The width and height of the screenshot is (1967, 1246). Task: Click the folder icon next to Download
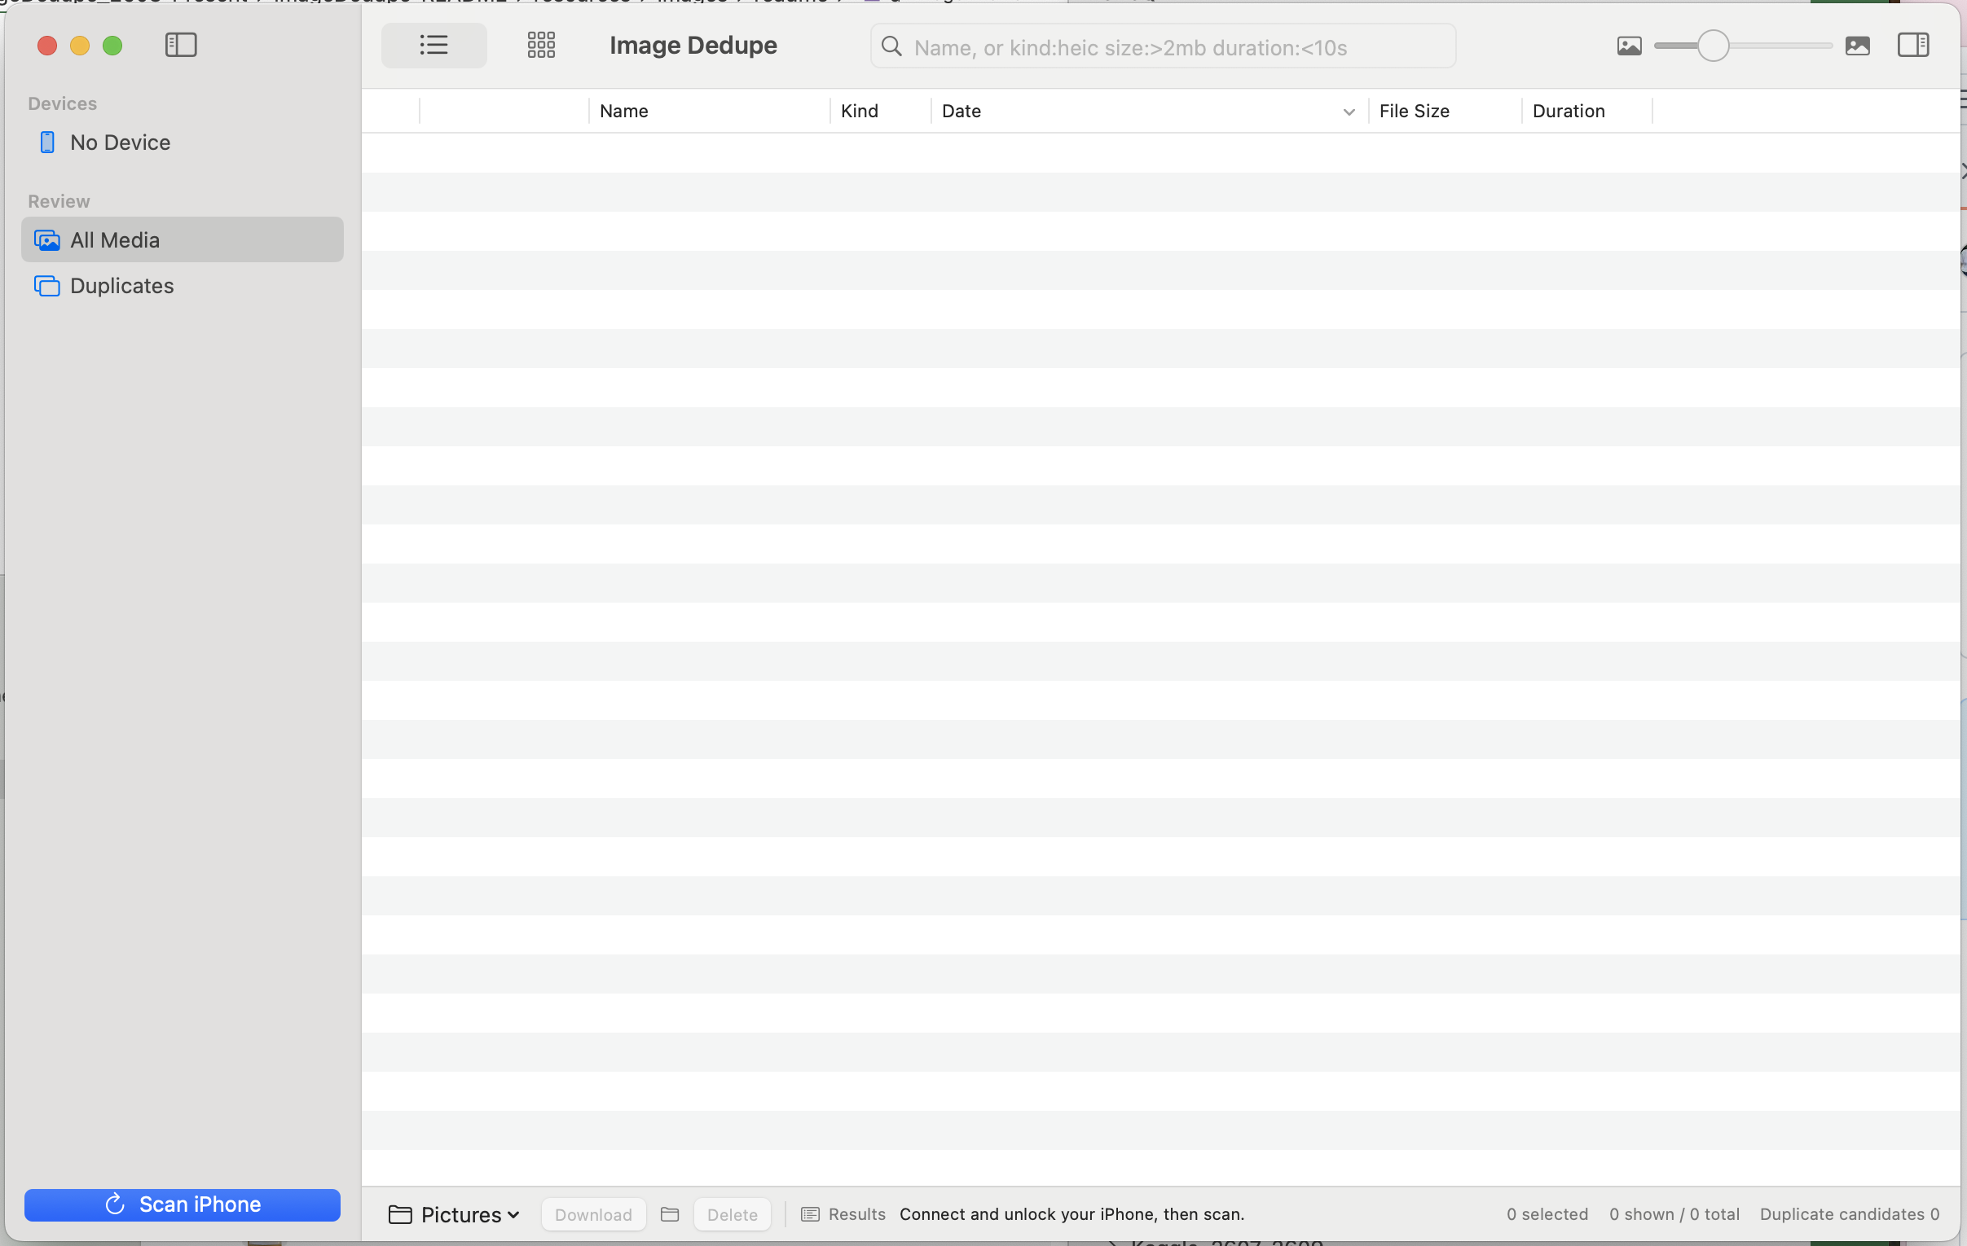(x=670, y=1214)
